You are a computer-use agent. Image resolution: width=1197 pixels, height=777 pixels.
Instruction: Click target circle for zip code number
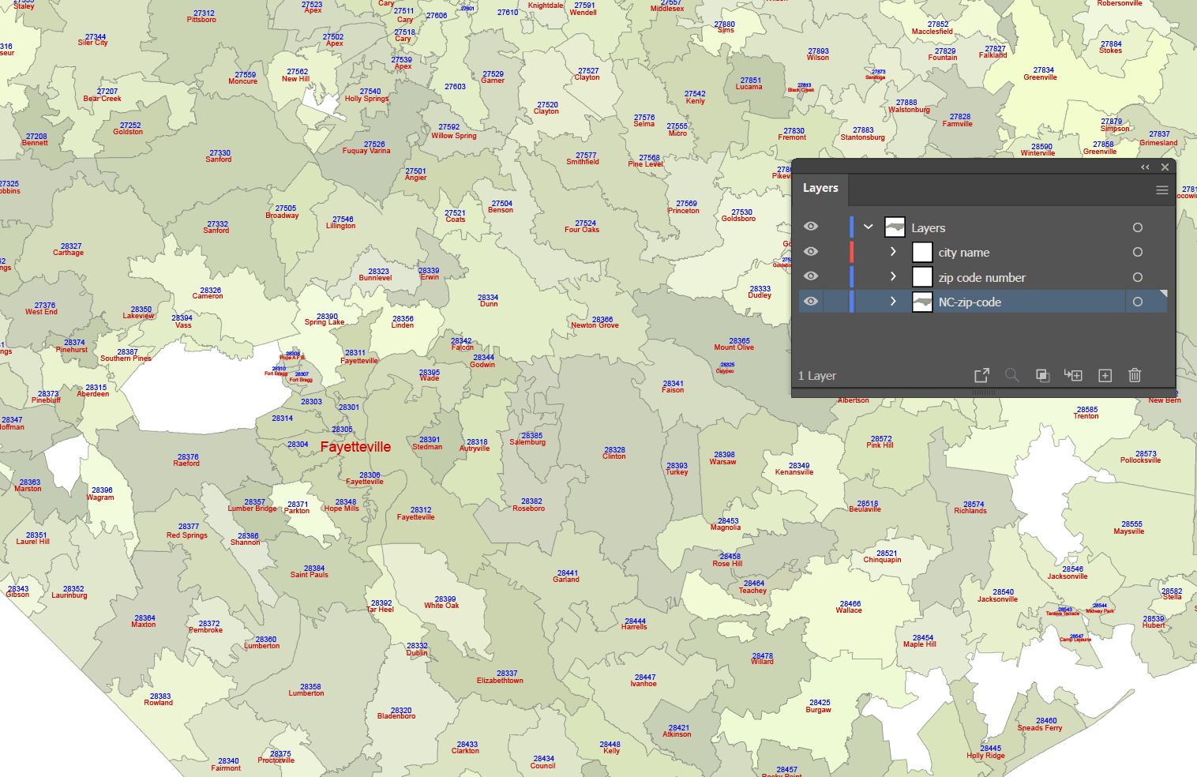pyautogui.click(x=1138, y=277)
